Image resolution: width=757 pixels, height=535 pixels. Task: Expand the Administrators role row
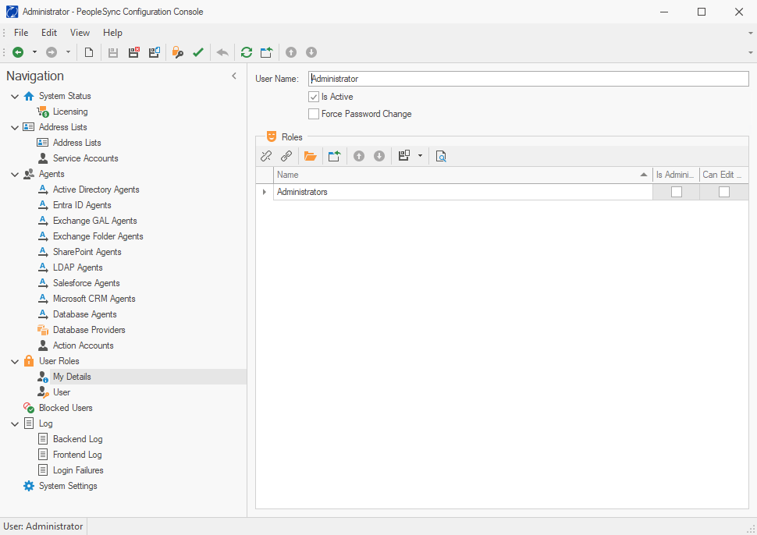coord(264,192)
